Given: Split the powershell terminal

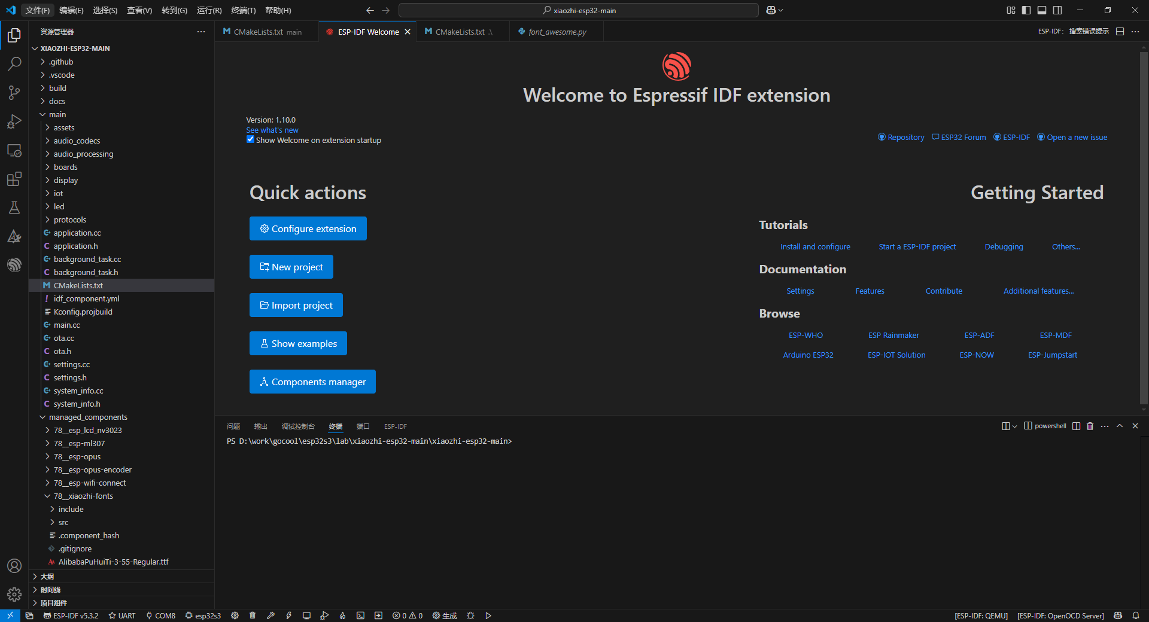Looking at the screenshot, I should tap(1076, 426).
